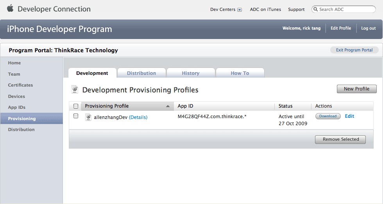Select the Development tab
The image size is (383, 204).
pos(92,73)
